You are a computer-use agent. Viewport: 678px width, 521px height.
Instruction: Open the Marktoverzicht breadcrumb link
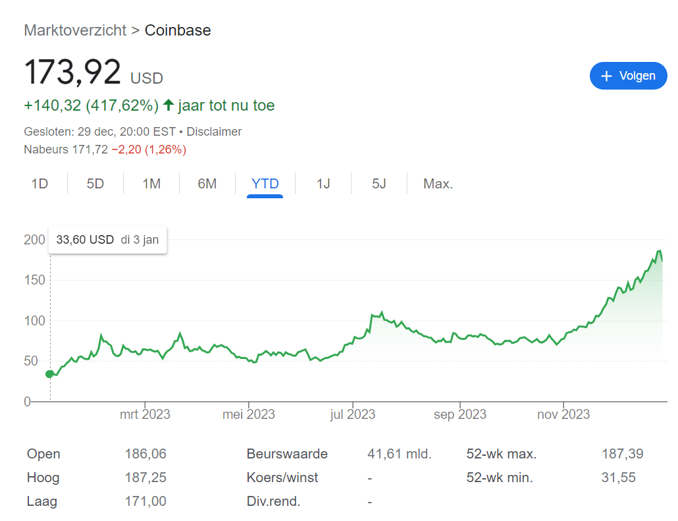pos(75,30)
